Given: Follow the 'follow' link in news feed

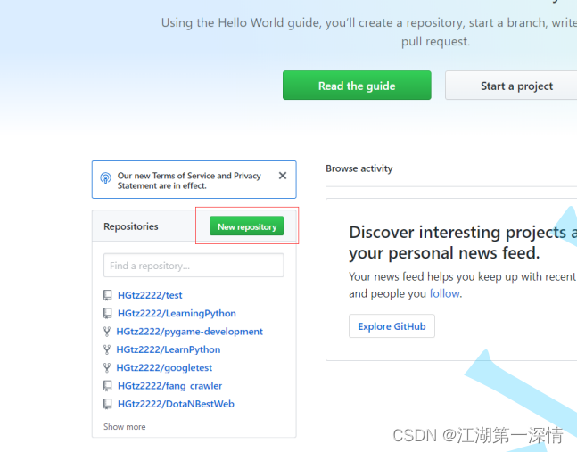Looking at the screenshot, I should tap(444, 293).
